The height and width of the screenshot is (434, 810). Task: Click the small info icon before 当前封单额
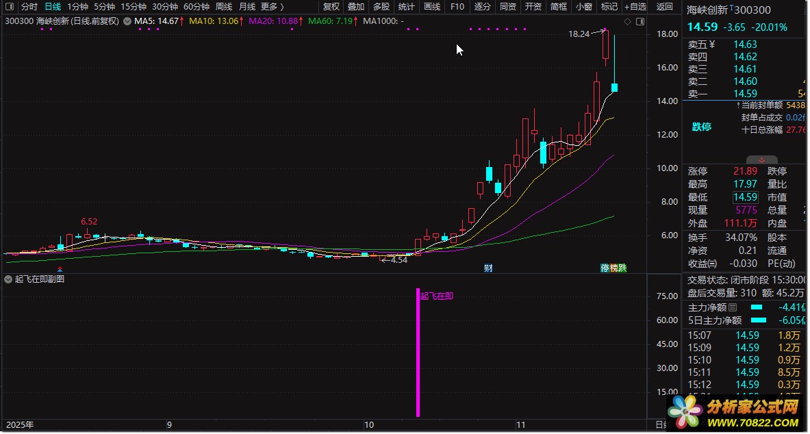coord(738,105)
